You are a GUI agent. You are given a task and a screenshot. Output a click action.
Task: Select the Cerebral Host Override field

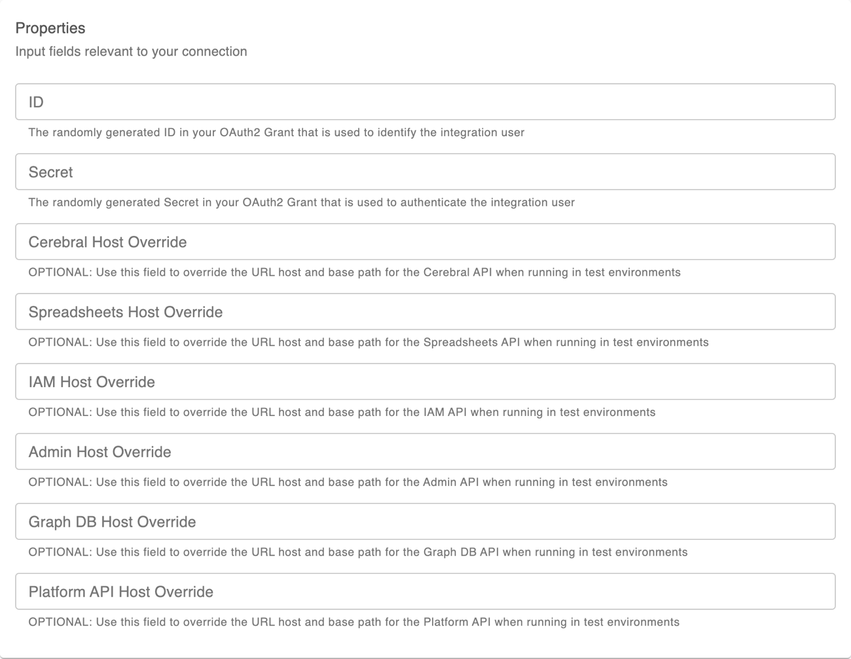click(425, 242)
